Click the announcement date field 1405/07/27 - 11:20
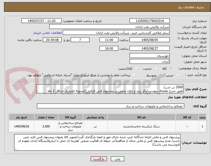Screen dimensions: 211x166 pyautogui.click(x=42, y=21)
